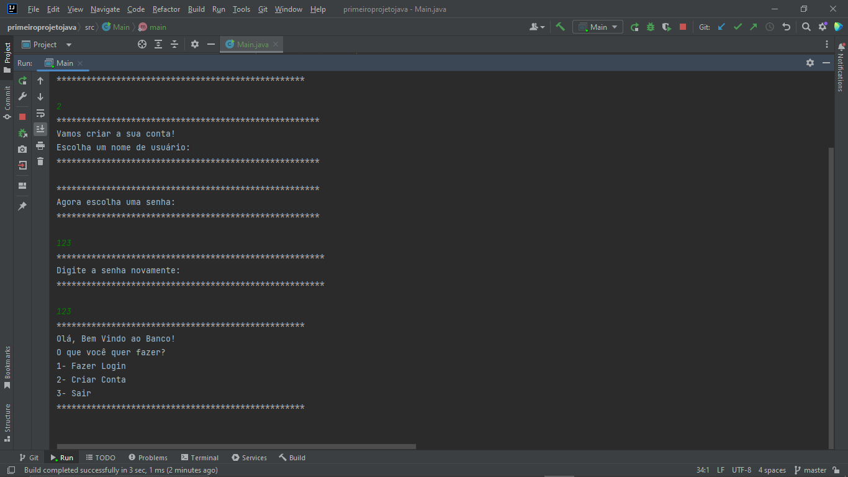Open the Services tool window
The image size is (848, 477).
[249, 458]
